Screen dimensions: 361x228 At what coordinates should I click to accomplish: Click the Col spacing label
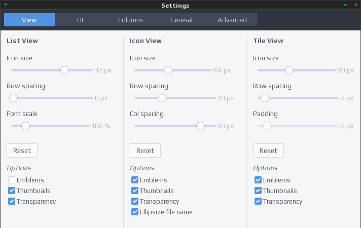(x=147, y=114)
